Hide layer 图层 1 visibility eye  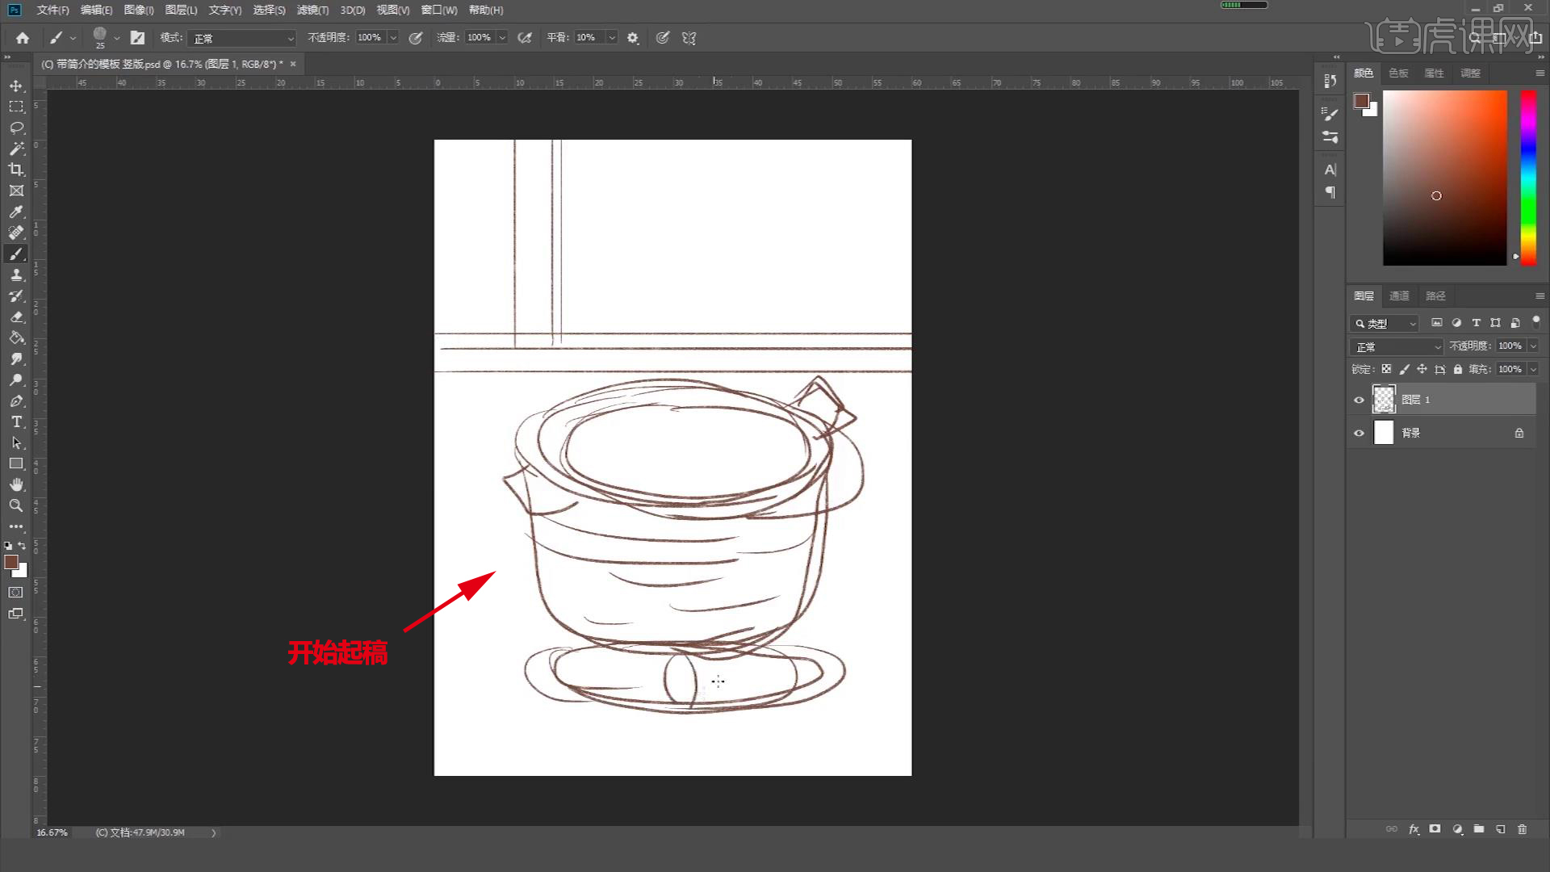[1359, 400]
